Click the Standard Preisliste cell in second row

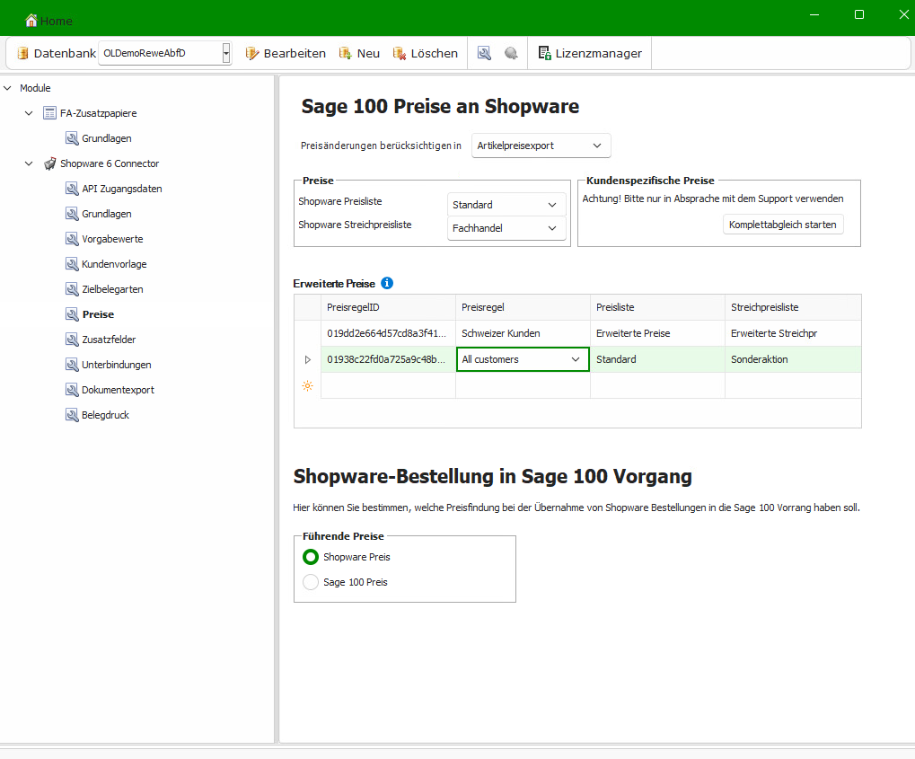coord(657,359)
